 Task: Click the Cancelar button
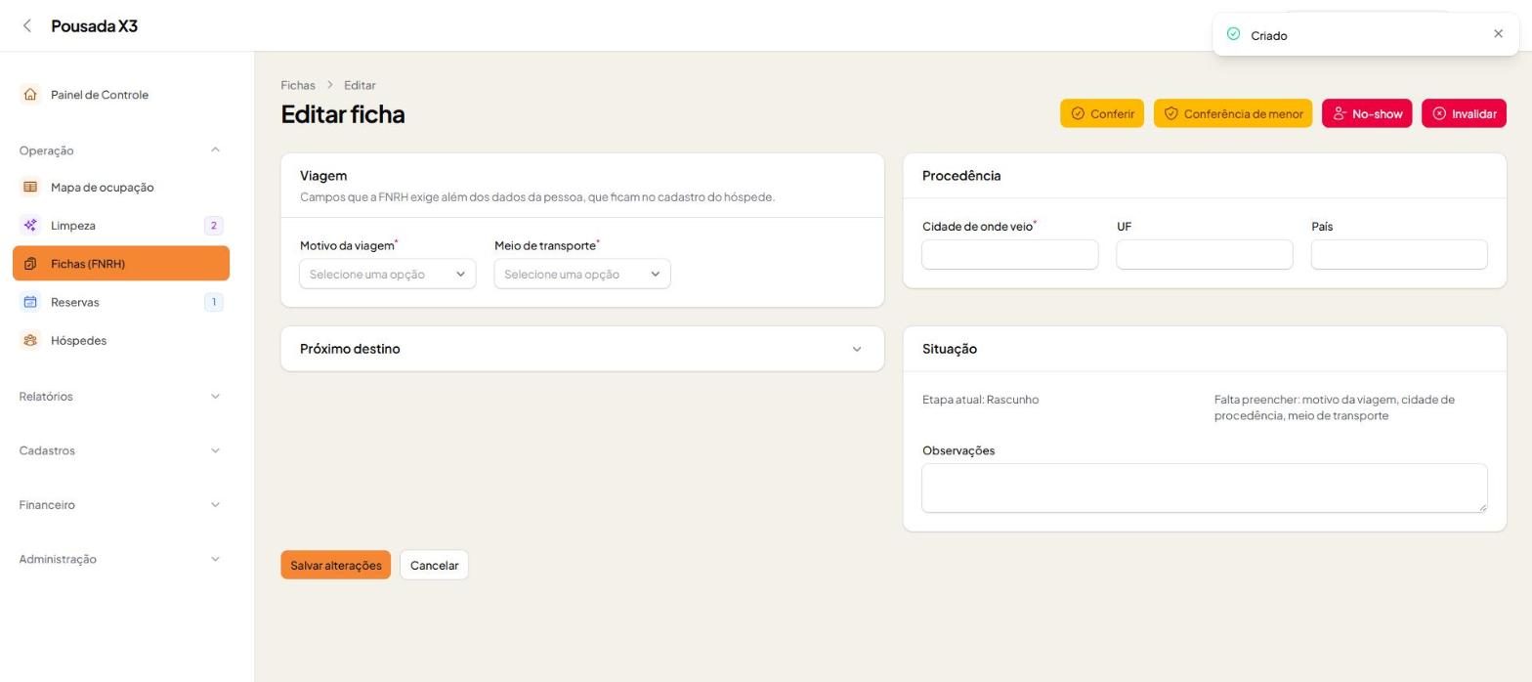(434, 565)
